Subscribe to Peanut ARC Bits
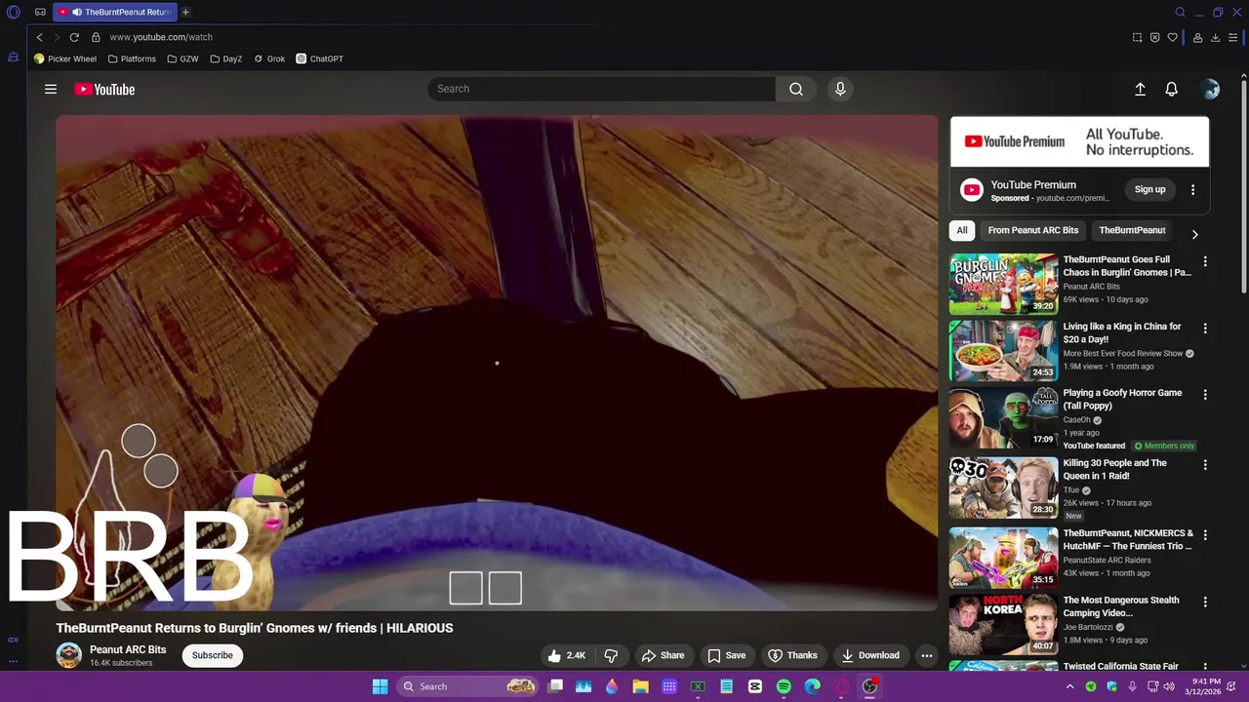 (x=212, y=655)
